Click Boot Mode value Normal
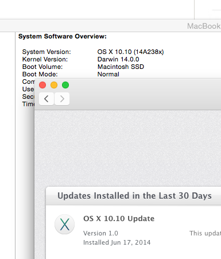Screen dimensions: 221x259 [x=108, y=74]
